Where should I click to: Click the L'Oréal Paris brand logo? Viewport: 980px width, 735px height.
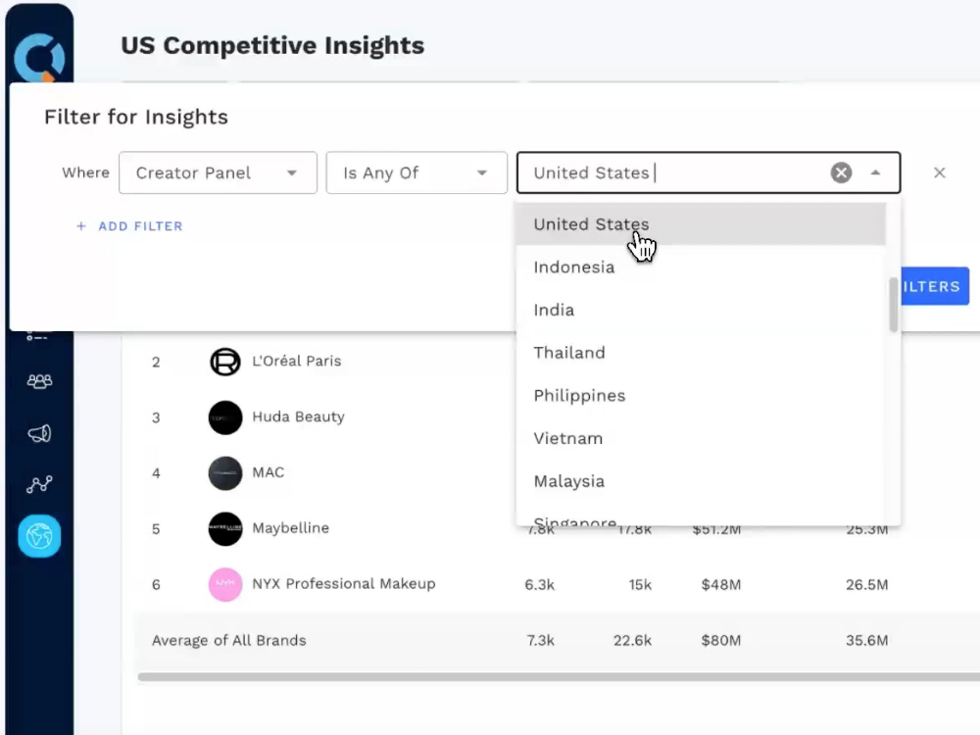[225, 362]
